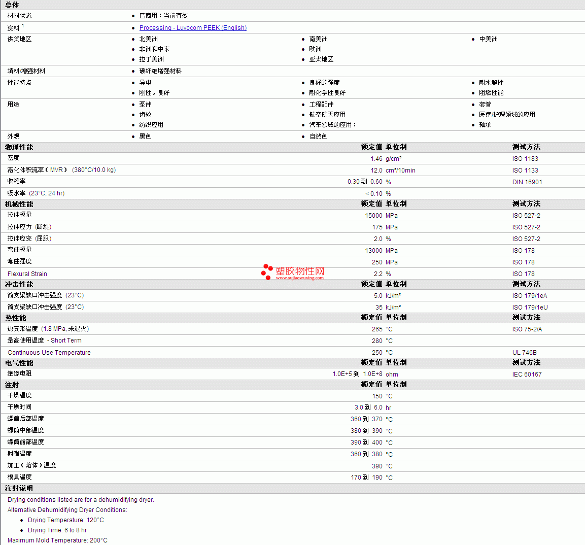
Task: Click the 电气性能 section header
Action: coord(19,363)
